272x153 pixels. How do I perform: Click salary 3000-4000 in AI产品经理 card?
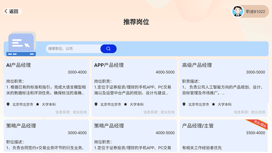(x=77, y=72)
